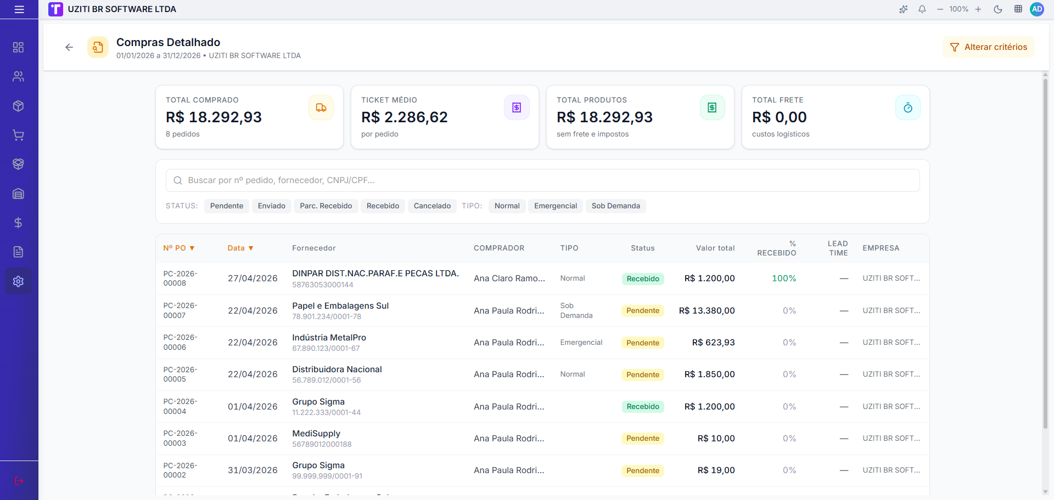Viewport: 1054px width, 500px height.
Task: Click the Ticket Médio receipt icon
Action: click(x=517, y=108)
